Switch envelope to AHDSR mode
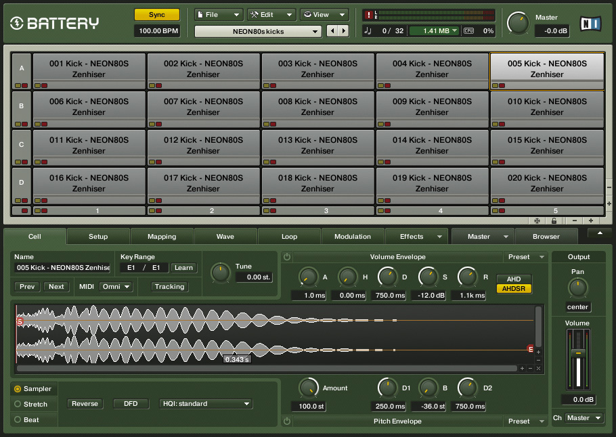The image size is (616, 437). [514, 289]
